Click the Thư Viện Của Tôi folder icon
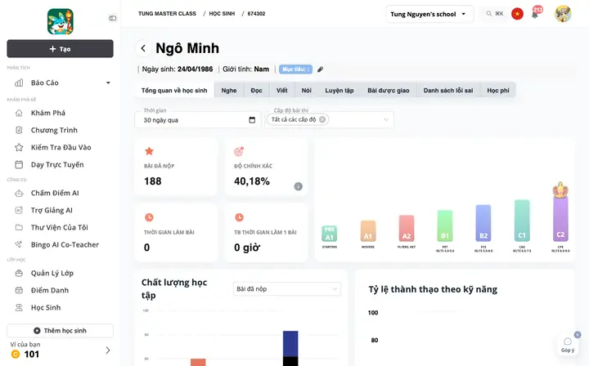The width and height of the screenshot is (589, 366). (19, 227)
